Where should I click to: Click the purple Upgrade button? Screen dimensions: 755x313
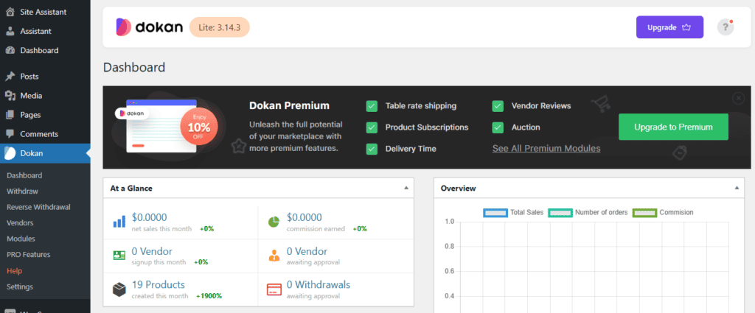(x=669, y=27)
